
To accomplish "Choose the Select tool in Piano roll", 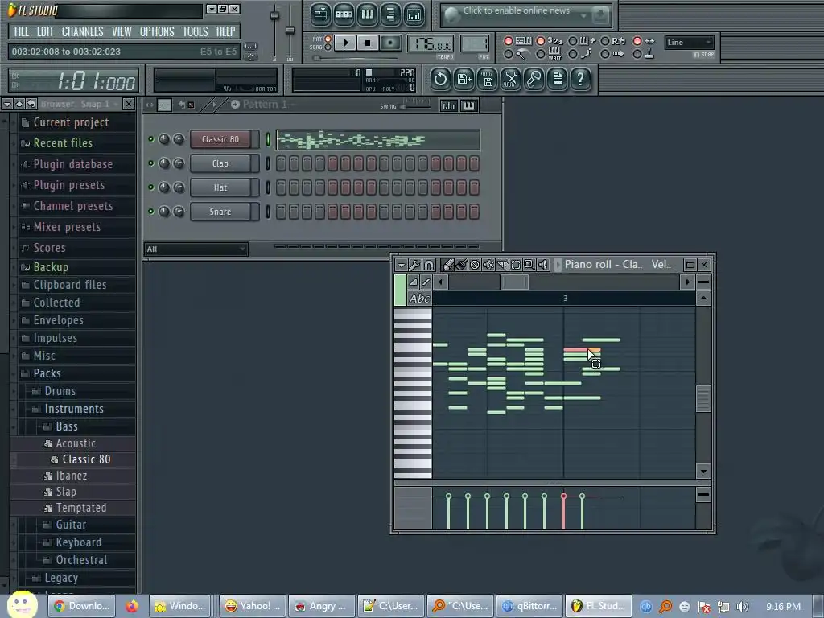I will pos(516,265).
